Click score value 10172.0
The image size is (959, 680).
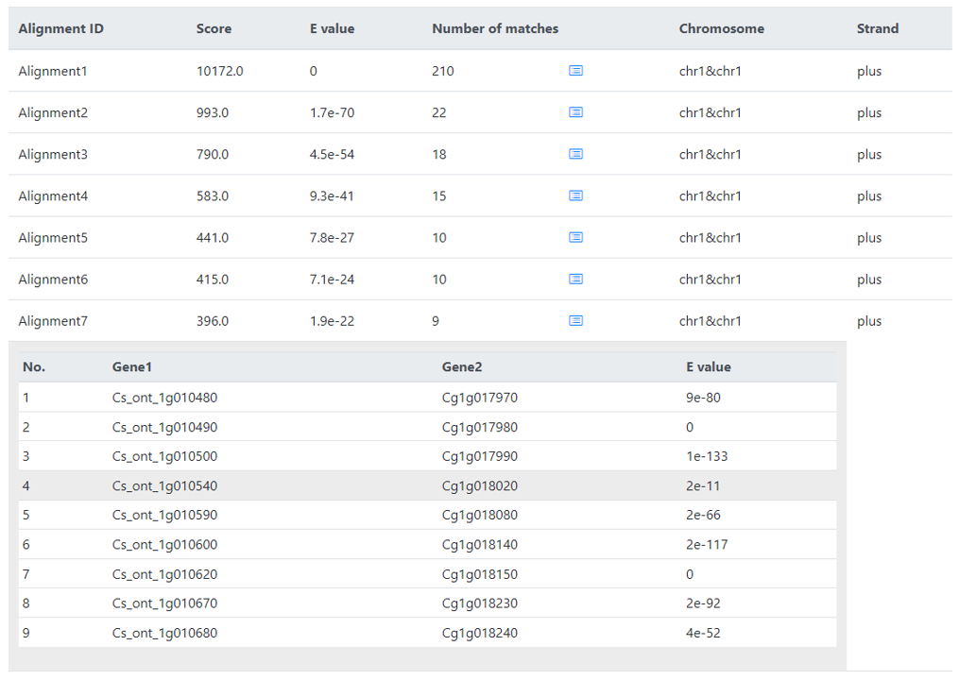[219, 71]
